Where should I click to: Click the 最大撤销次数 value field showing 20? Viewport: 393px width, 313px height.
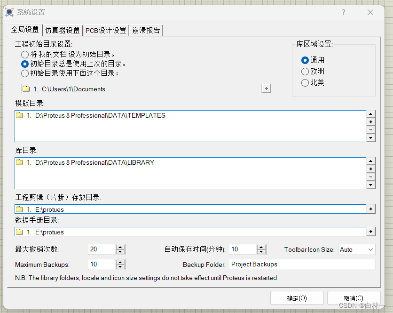(102, 249)
